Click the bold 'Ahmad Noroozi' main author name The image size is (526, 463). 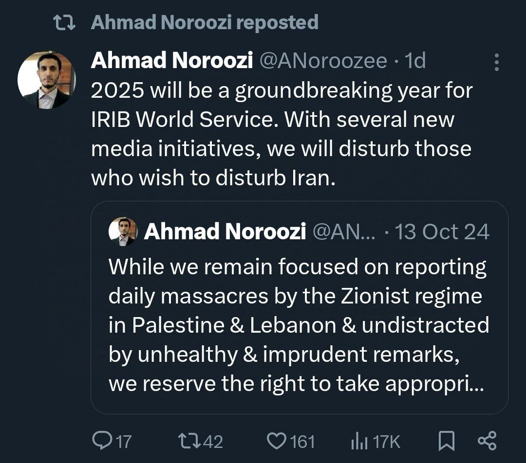[x=172, y=61]
